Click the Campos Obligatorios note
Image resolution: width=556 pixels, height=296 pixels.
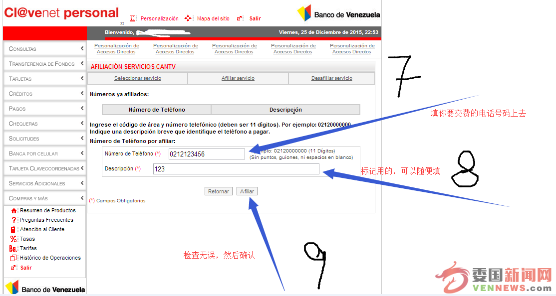point(117,201)
